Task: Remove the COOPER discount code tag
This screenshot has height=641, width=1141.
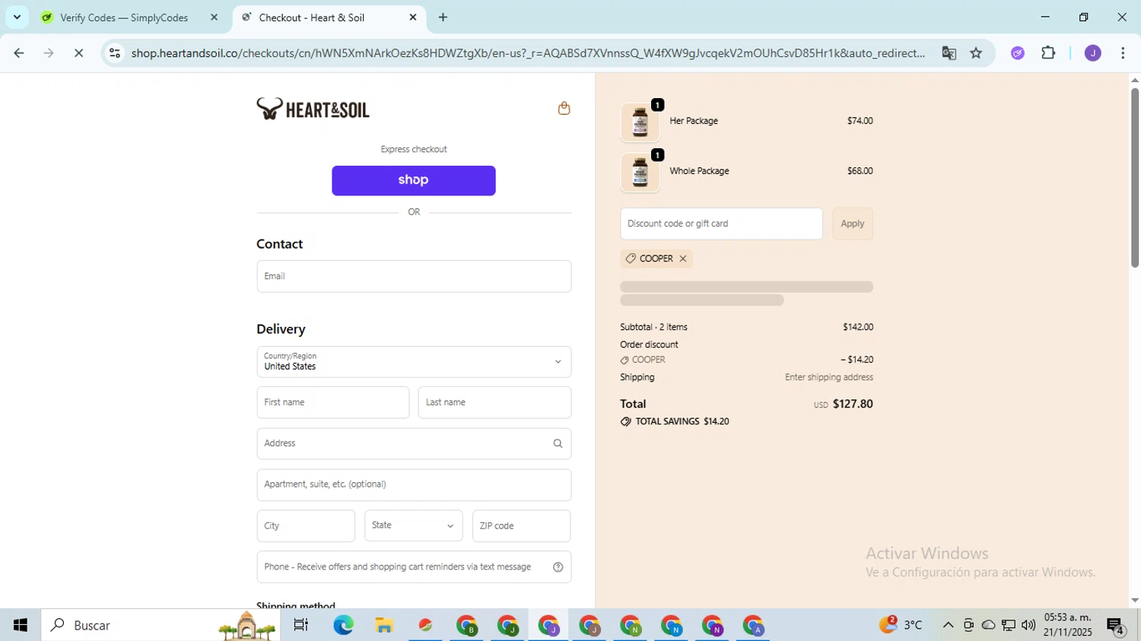Action: pyautogui.click(x=683, y=259)
